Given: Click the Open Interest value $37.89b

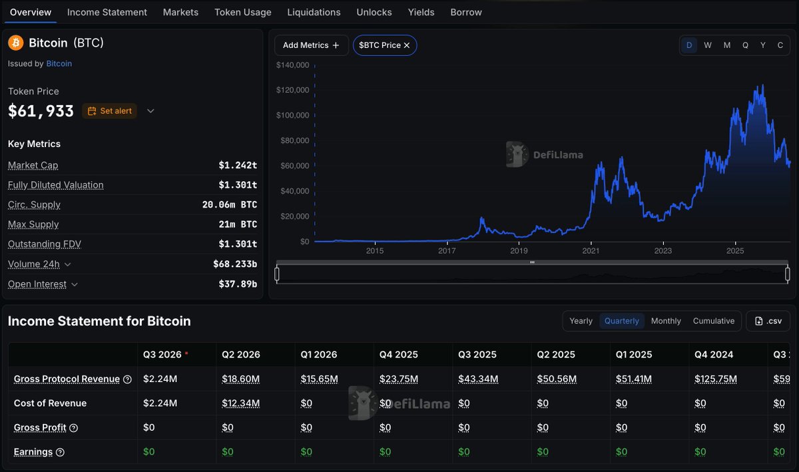Looking at the screenshot, I should tap(238, 284).
